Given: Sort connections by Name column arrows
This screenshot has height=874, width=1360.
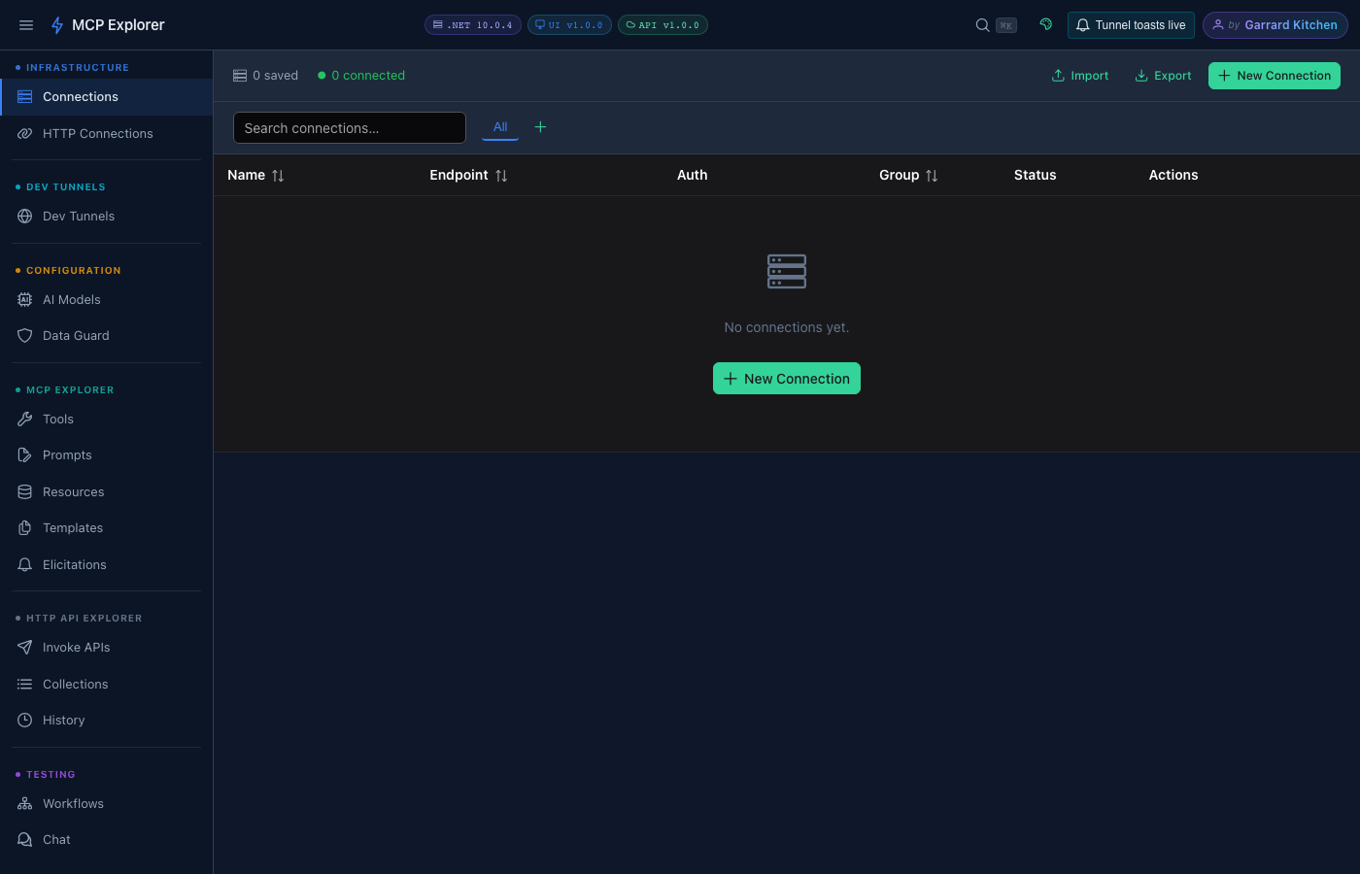Looking at the screenshot, I should point(278,176).
